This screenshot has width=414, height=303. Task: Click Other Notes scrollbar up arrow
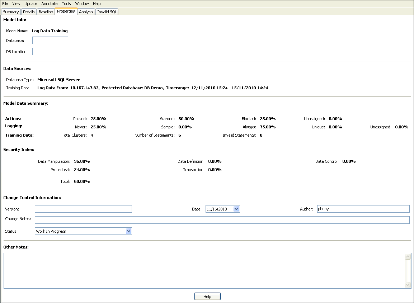tap(408, 256)
